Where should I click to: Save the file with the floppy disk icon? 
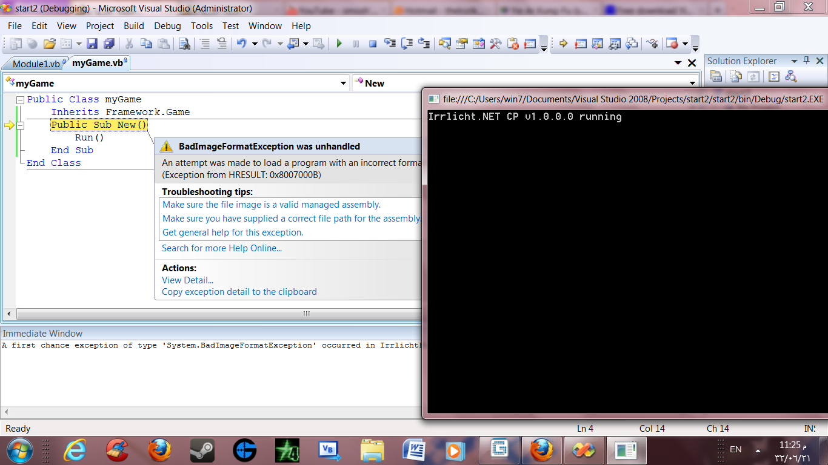tap(92, 44)
